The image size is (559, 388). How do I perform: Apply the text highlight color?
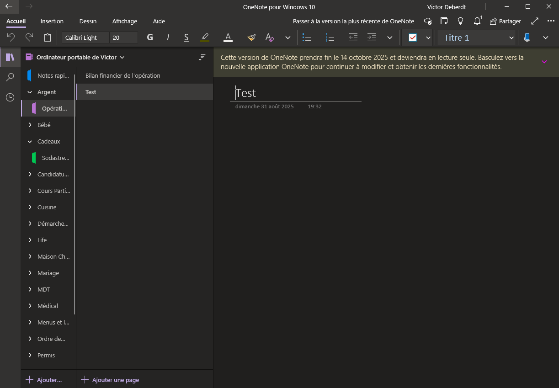[205, 37]
